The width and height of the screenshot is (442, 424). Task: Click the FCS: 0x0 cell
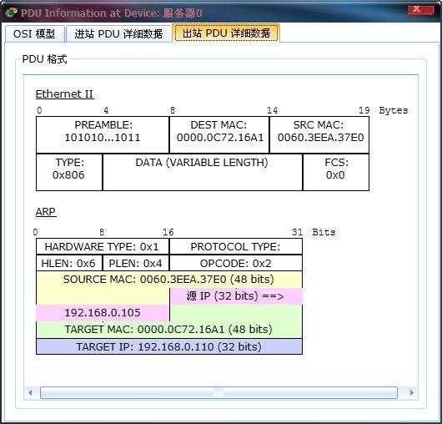[x=336, y=172]
